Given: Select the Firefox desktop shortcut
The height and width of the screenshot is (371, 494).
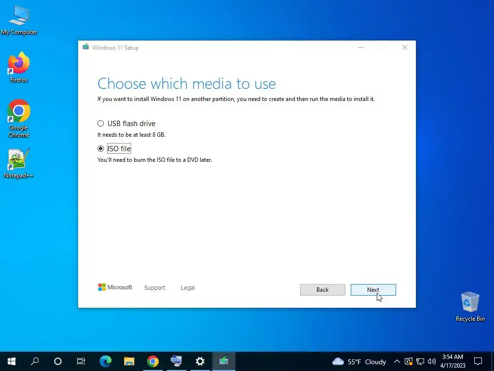Looking at the screenshot, I should coord(19,67).
